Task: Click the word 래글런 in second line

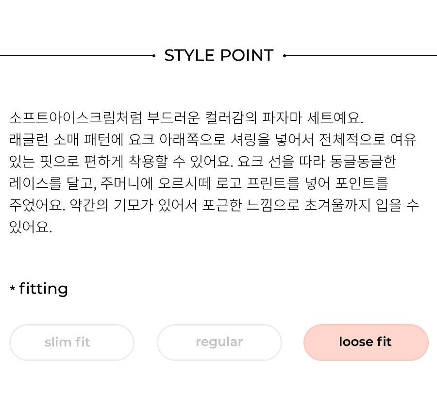Action: tap(29, 140)
